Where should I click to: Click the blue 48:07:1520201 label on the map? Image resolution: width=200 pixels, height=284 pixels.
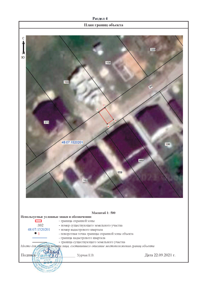72,142
